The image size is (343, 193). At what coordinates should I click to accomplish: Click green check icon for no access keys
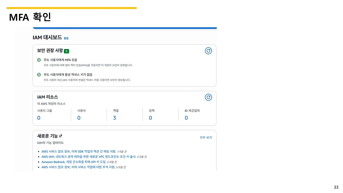coord(39,75)
